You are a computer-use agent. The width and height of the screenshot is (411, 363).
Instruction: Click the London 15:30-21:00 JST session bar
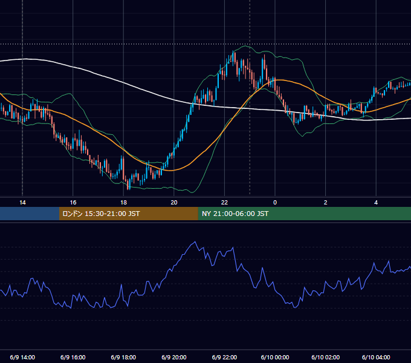[x=128, y=214]
